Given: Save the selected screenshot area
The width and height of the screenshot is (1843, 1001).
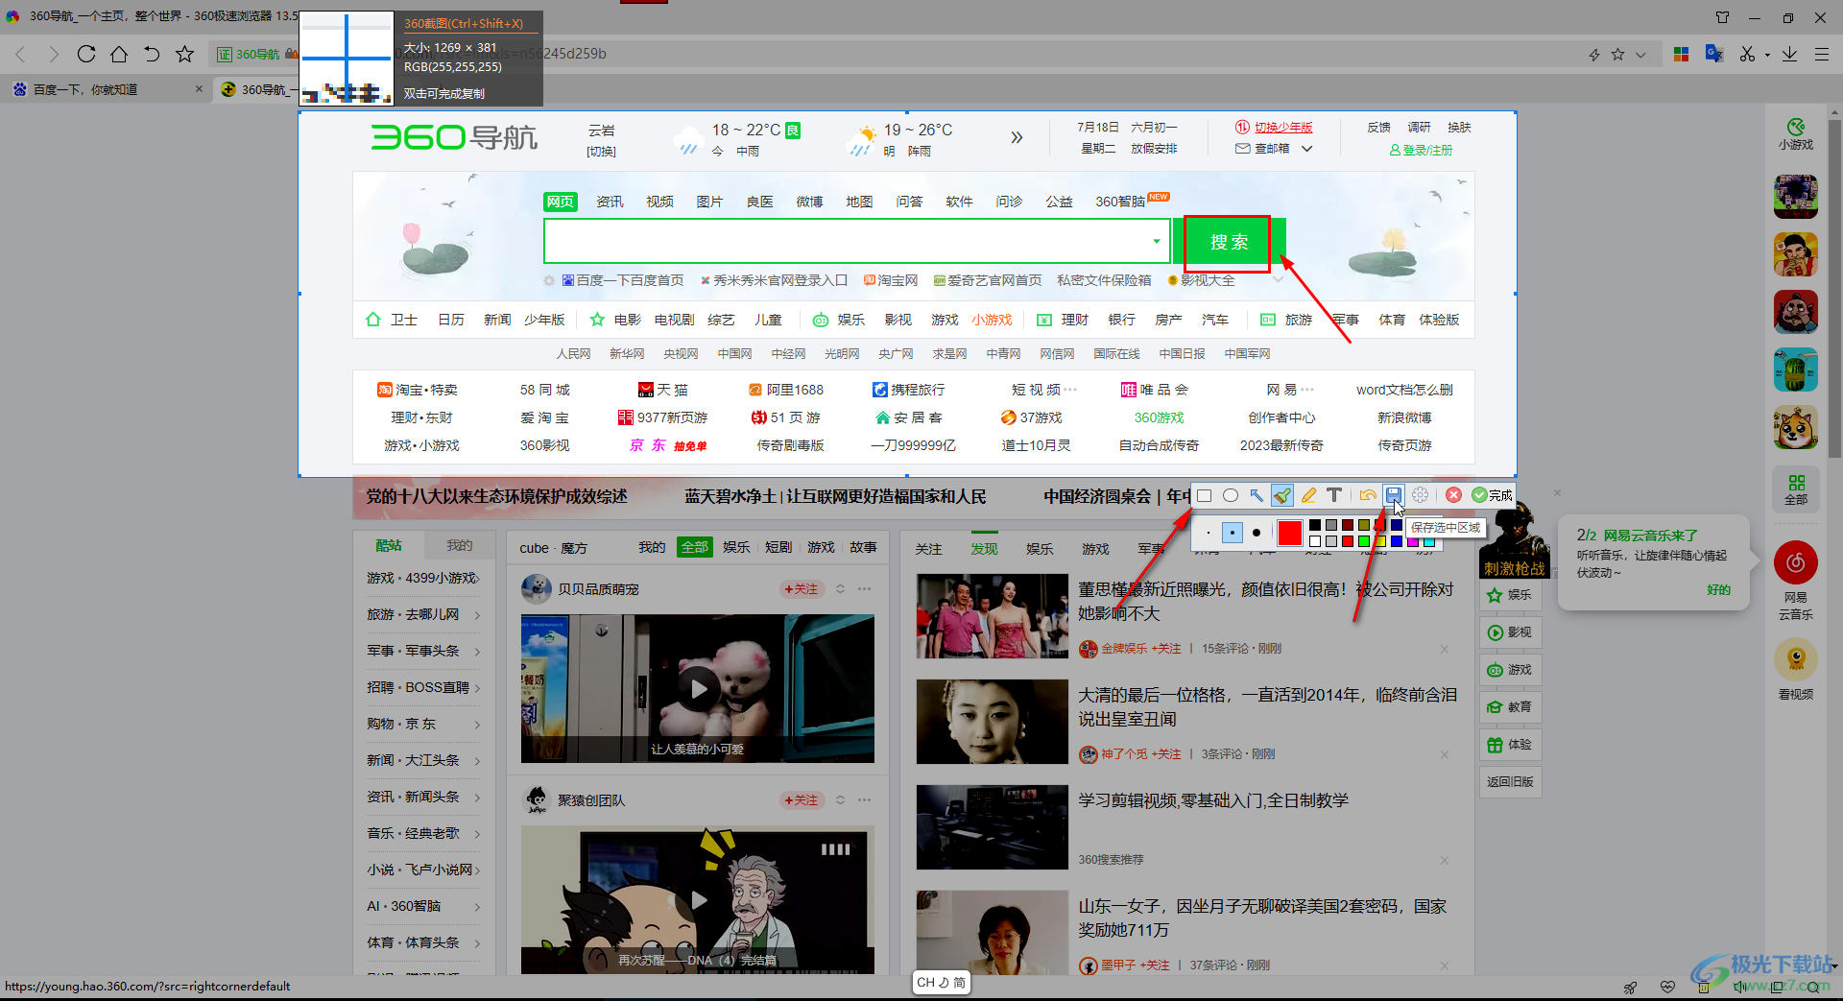Looking at the screenshot, I should pyautogui.click(x=1394, y=495).
